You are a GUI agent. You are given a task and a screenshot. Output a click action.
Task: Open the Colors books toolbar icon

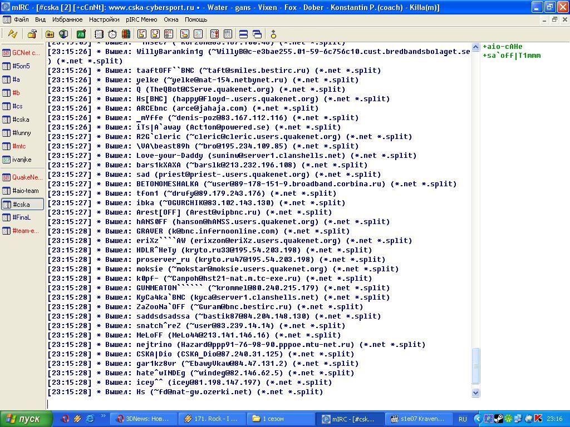[x=126, y=34]
